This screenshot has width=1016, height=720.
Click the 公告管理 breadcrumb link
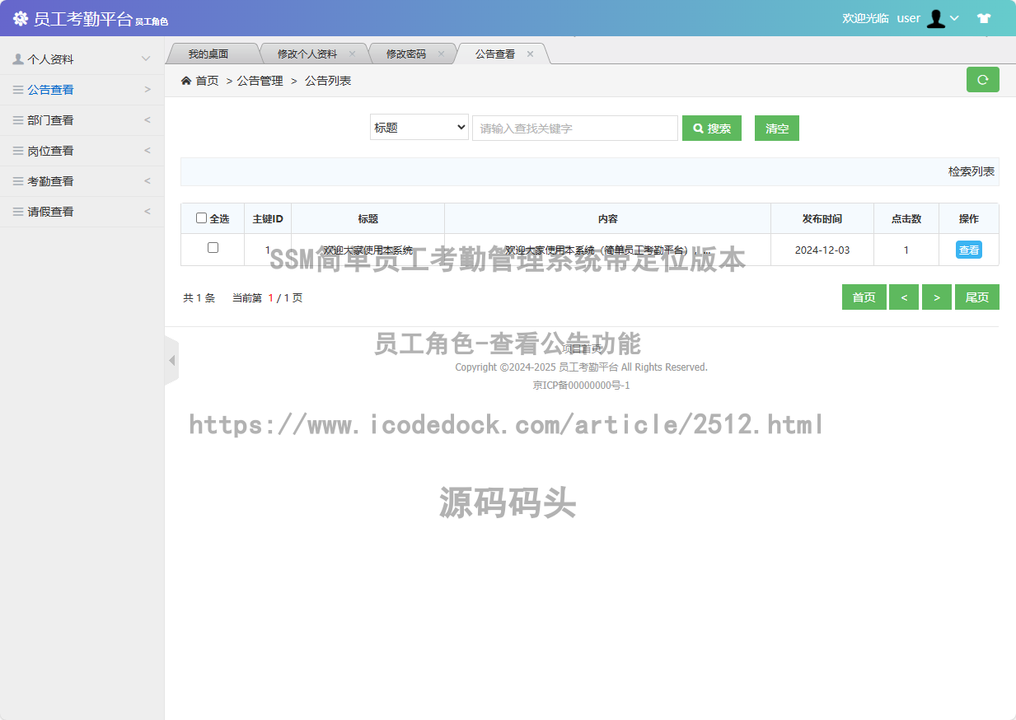[x=260, y=81]
